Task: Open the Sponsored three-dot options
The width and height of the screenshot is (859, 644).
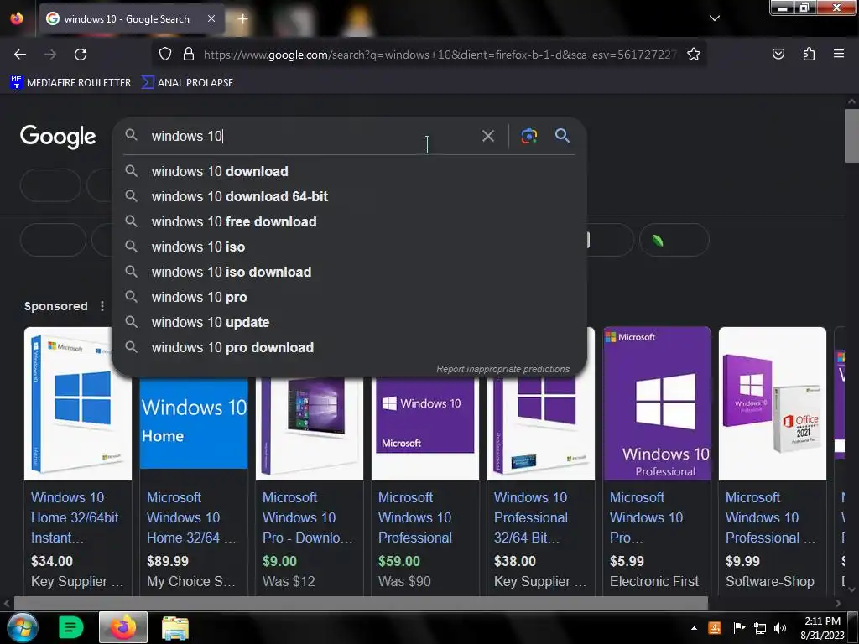Action: (102, 306)
